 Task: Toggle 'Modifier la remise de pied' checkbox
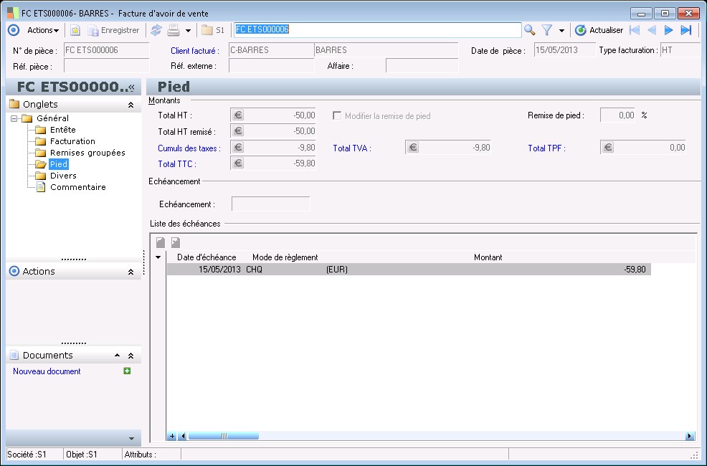click(x=337, y=115)
